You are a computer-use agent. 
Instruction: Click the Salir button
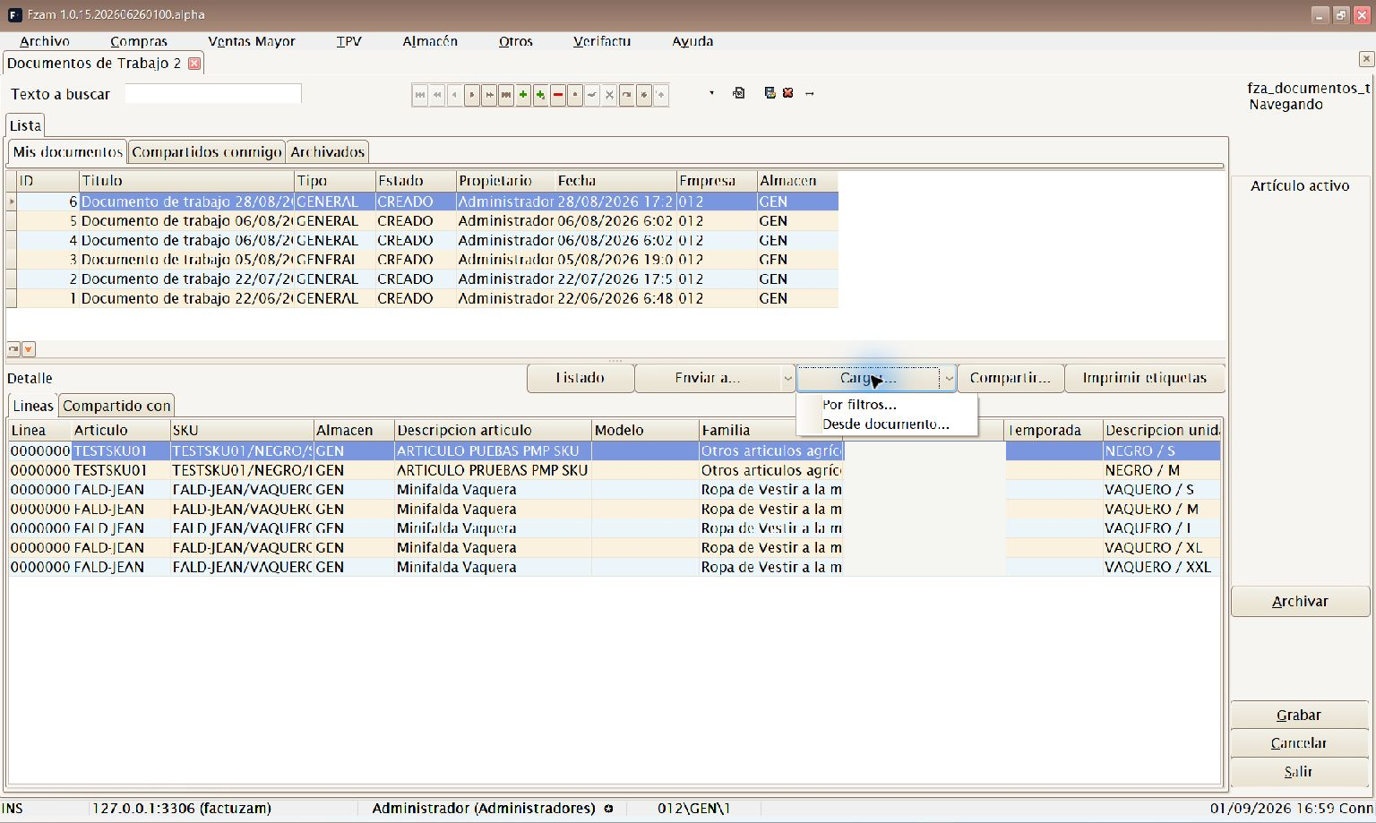tap(1300, 772)
